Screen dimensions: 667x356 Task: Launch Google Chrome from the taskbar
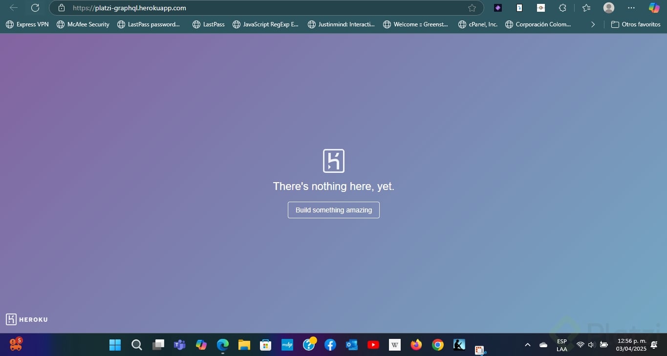(x=438, y=345)
